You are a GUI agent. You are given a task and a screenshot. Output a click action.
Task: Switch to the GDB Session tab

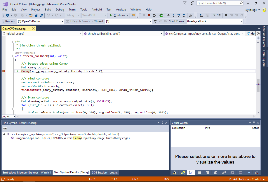(x=99, y=173)
